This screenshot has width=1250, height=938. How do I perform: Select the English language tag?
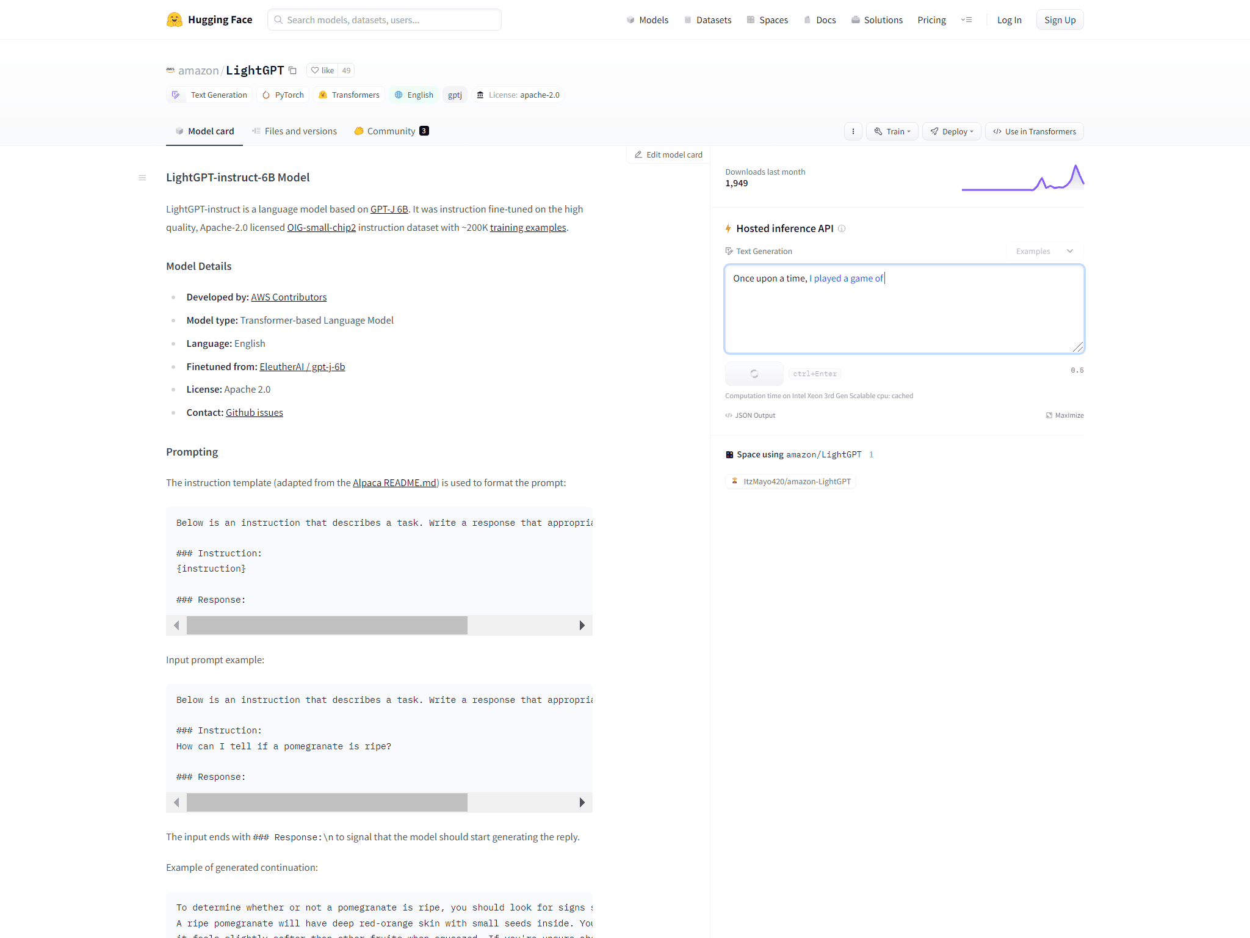click(414, 95)
